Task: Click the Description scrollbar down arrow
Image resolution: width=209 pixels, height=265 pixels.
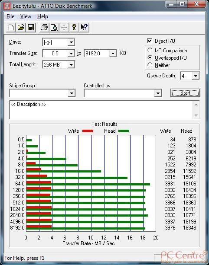Action: (x=196, y=115)
